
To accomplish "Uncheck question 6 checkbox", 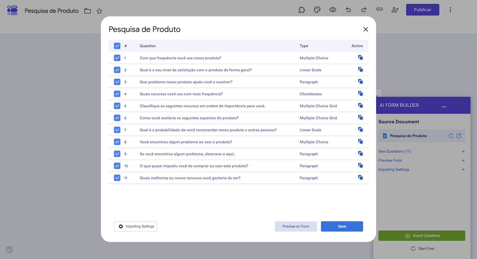I will pos(117,118).
